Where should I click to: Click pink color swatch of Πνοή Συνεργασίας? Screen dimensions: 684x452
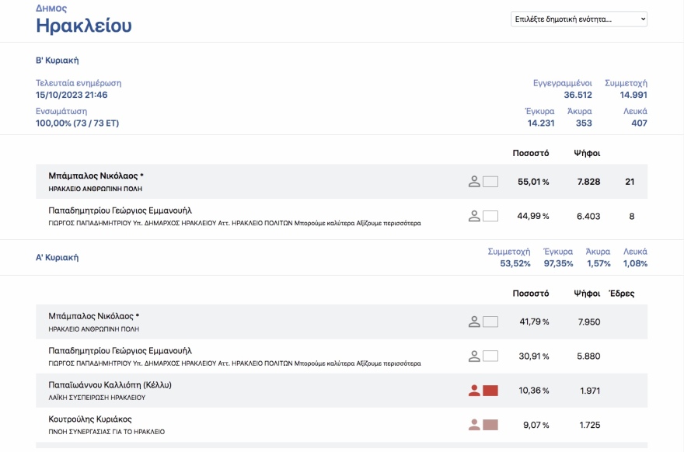[x=490, y=425]
